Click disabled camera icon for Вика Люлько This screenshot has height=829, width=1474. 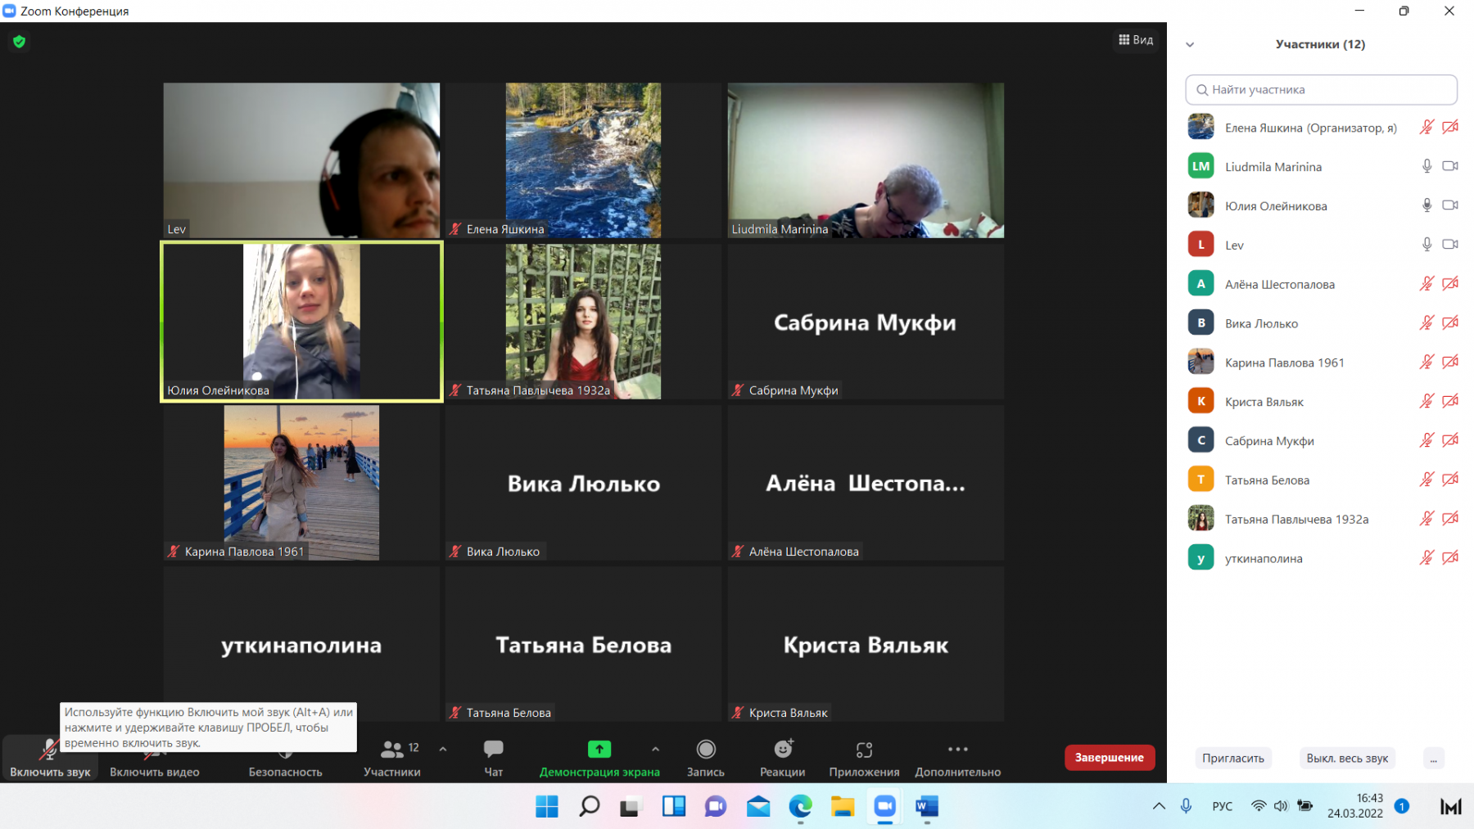click(x=1450, y=323)
